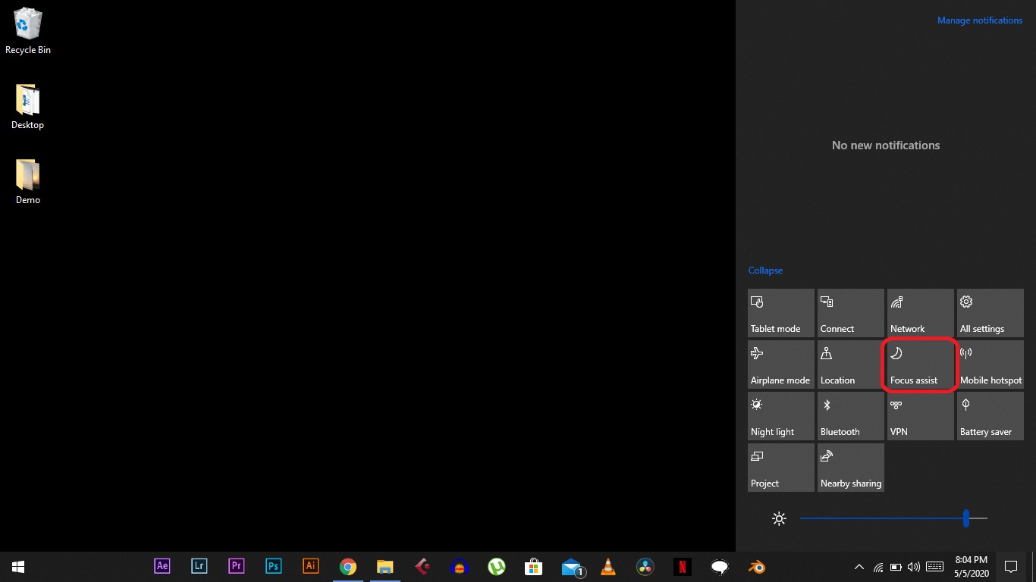The height and width of the screenshot is (582, 1036).
Task: Open the Microsoft Store from the taskbar
Action: (x=533, y=566)
